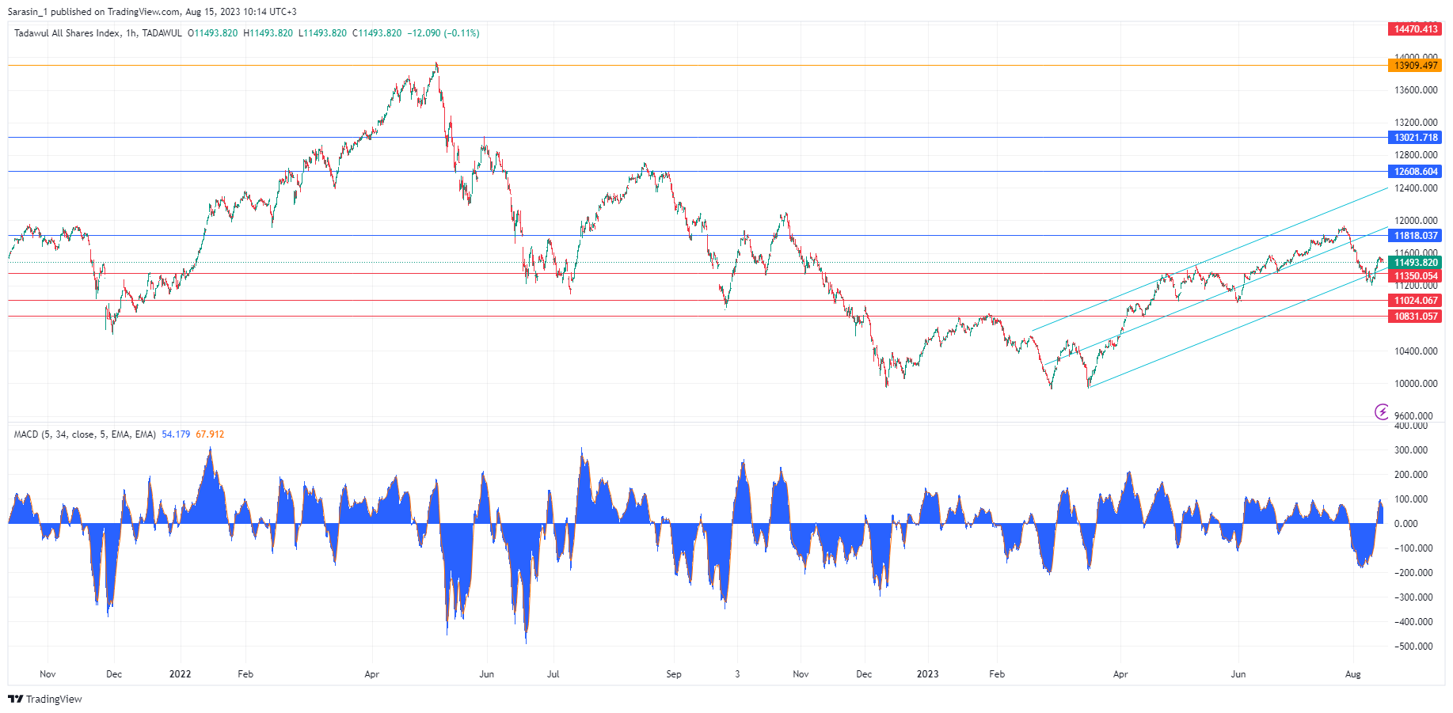This screenshot has height=713, width=1453.
Task: Click the 12000.000 price axis tick
Action: [x=1416, y=221]
